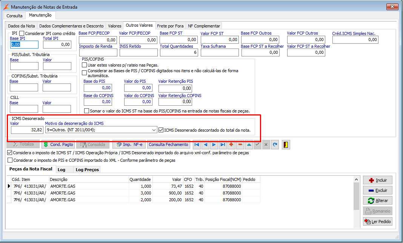This screenshot has height=243, width=403.
Task: Click the Base FCP/FECOP field
Action: pyautogui.click(x=98, y=40)
